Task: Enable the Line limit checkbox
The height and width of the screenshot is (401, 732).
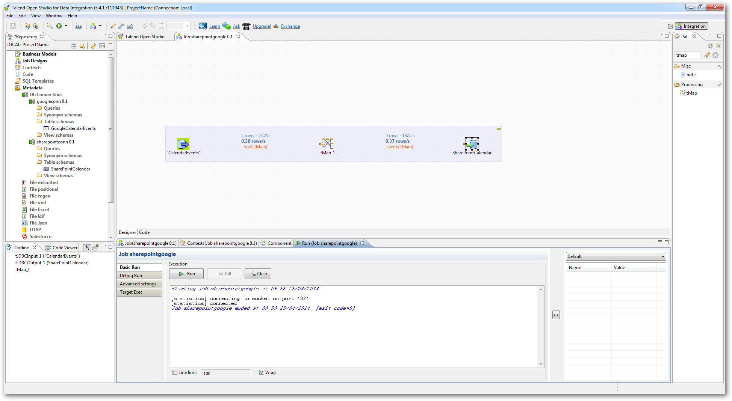Action: [x=175, y=372]
